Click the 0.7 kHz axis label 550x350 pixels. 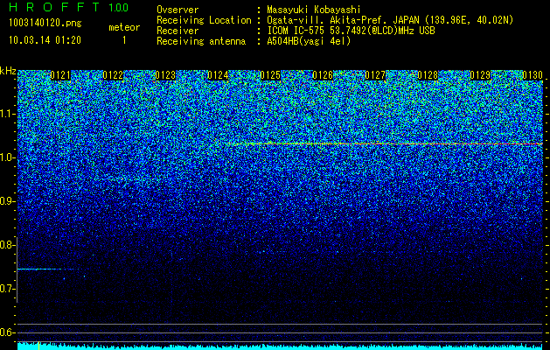click(7, 289)
